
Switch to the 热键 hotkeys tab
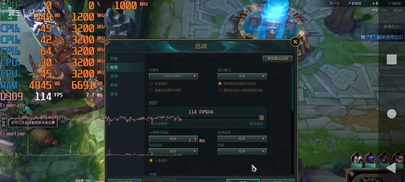[114, 59]
